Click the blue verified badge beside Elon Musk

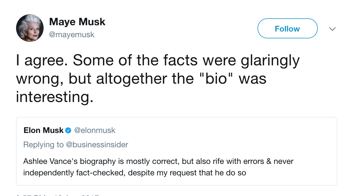click(68, 131)
